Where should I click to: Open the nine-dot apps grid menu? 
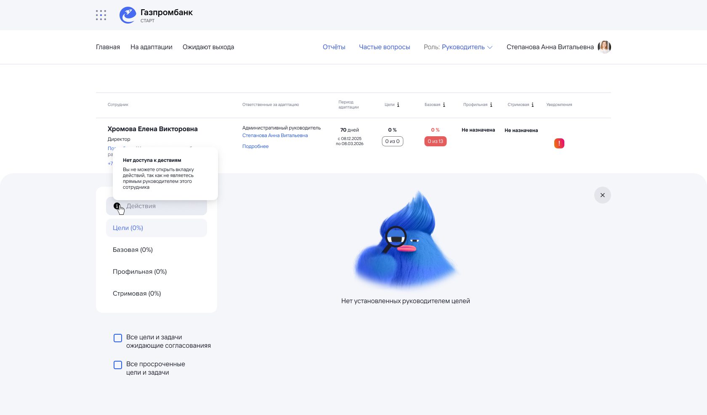(x=101, y=15)
